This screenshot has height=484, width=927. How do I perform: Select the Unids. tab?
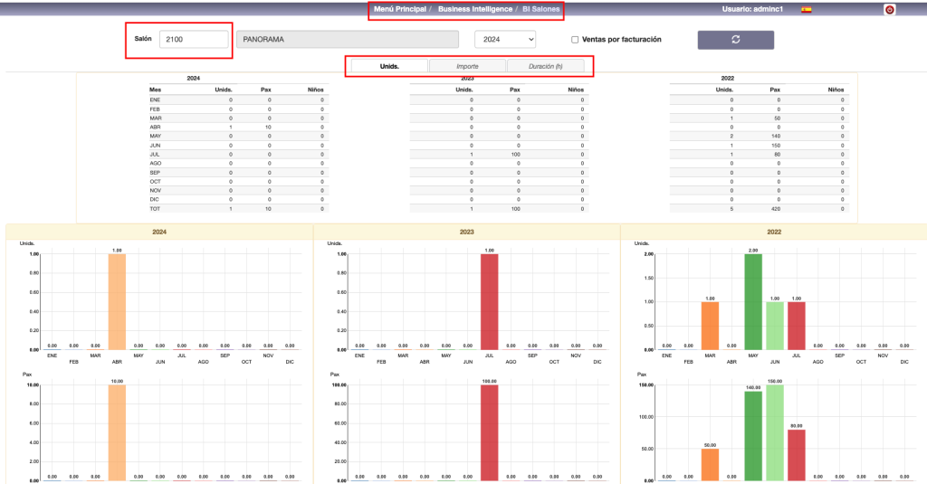click(x=389, y=66)
